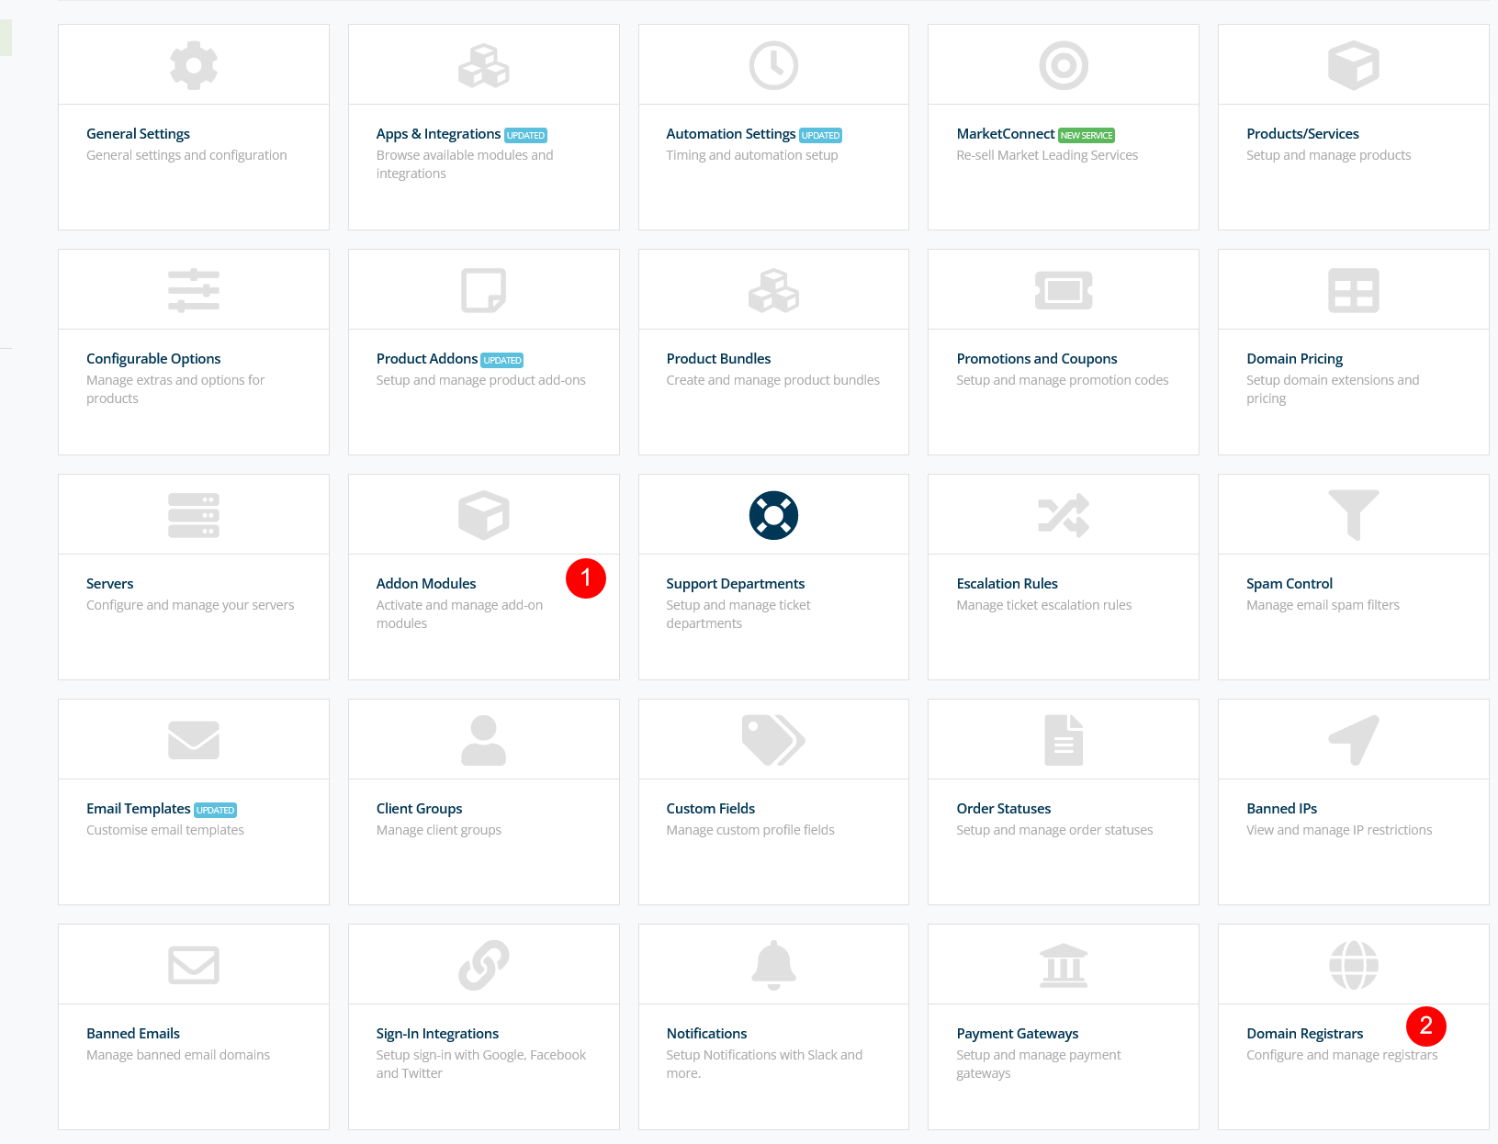Open the Client Groups user icon

pos(483,740)
